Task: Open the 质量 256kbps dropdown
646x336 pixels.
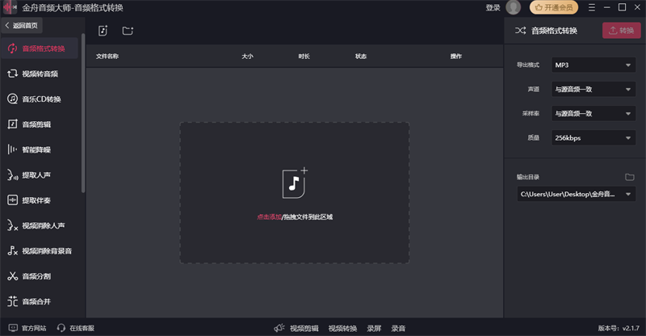Action: point(594,137)
